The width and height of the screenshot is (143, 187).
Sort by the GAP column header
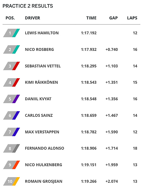[114, 18]
